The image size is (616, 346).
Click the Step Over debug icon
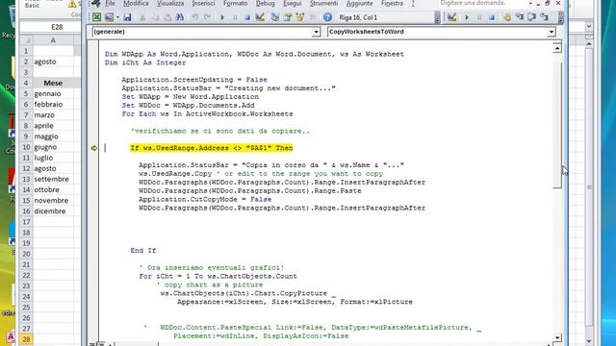(531, 17)
